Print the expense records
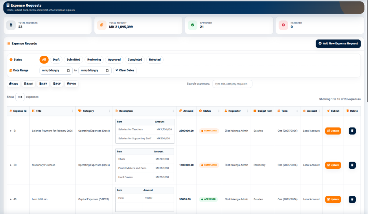The image size is (368, 214). click(71, 84)
